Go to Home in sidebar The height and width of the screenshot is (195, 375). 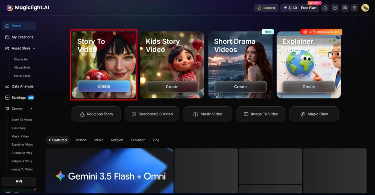tap(19, 26)
